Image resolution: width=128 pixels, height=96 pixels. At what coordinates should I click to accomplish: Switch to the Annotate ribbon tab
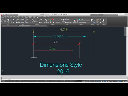coord(10,18)
